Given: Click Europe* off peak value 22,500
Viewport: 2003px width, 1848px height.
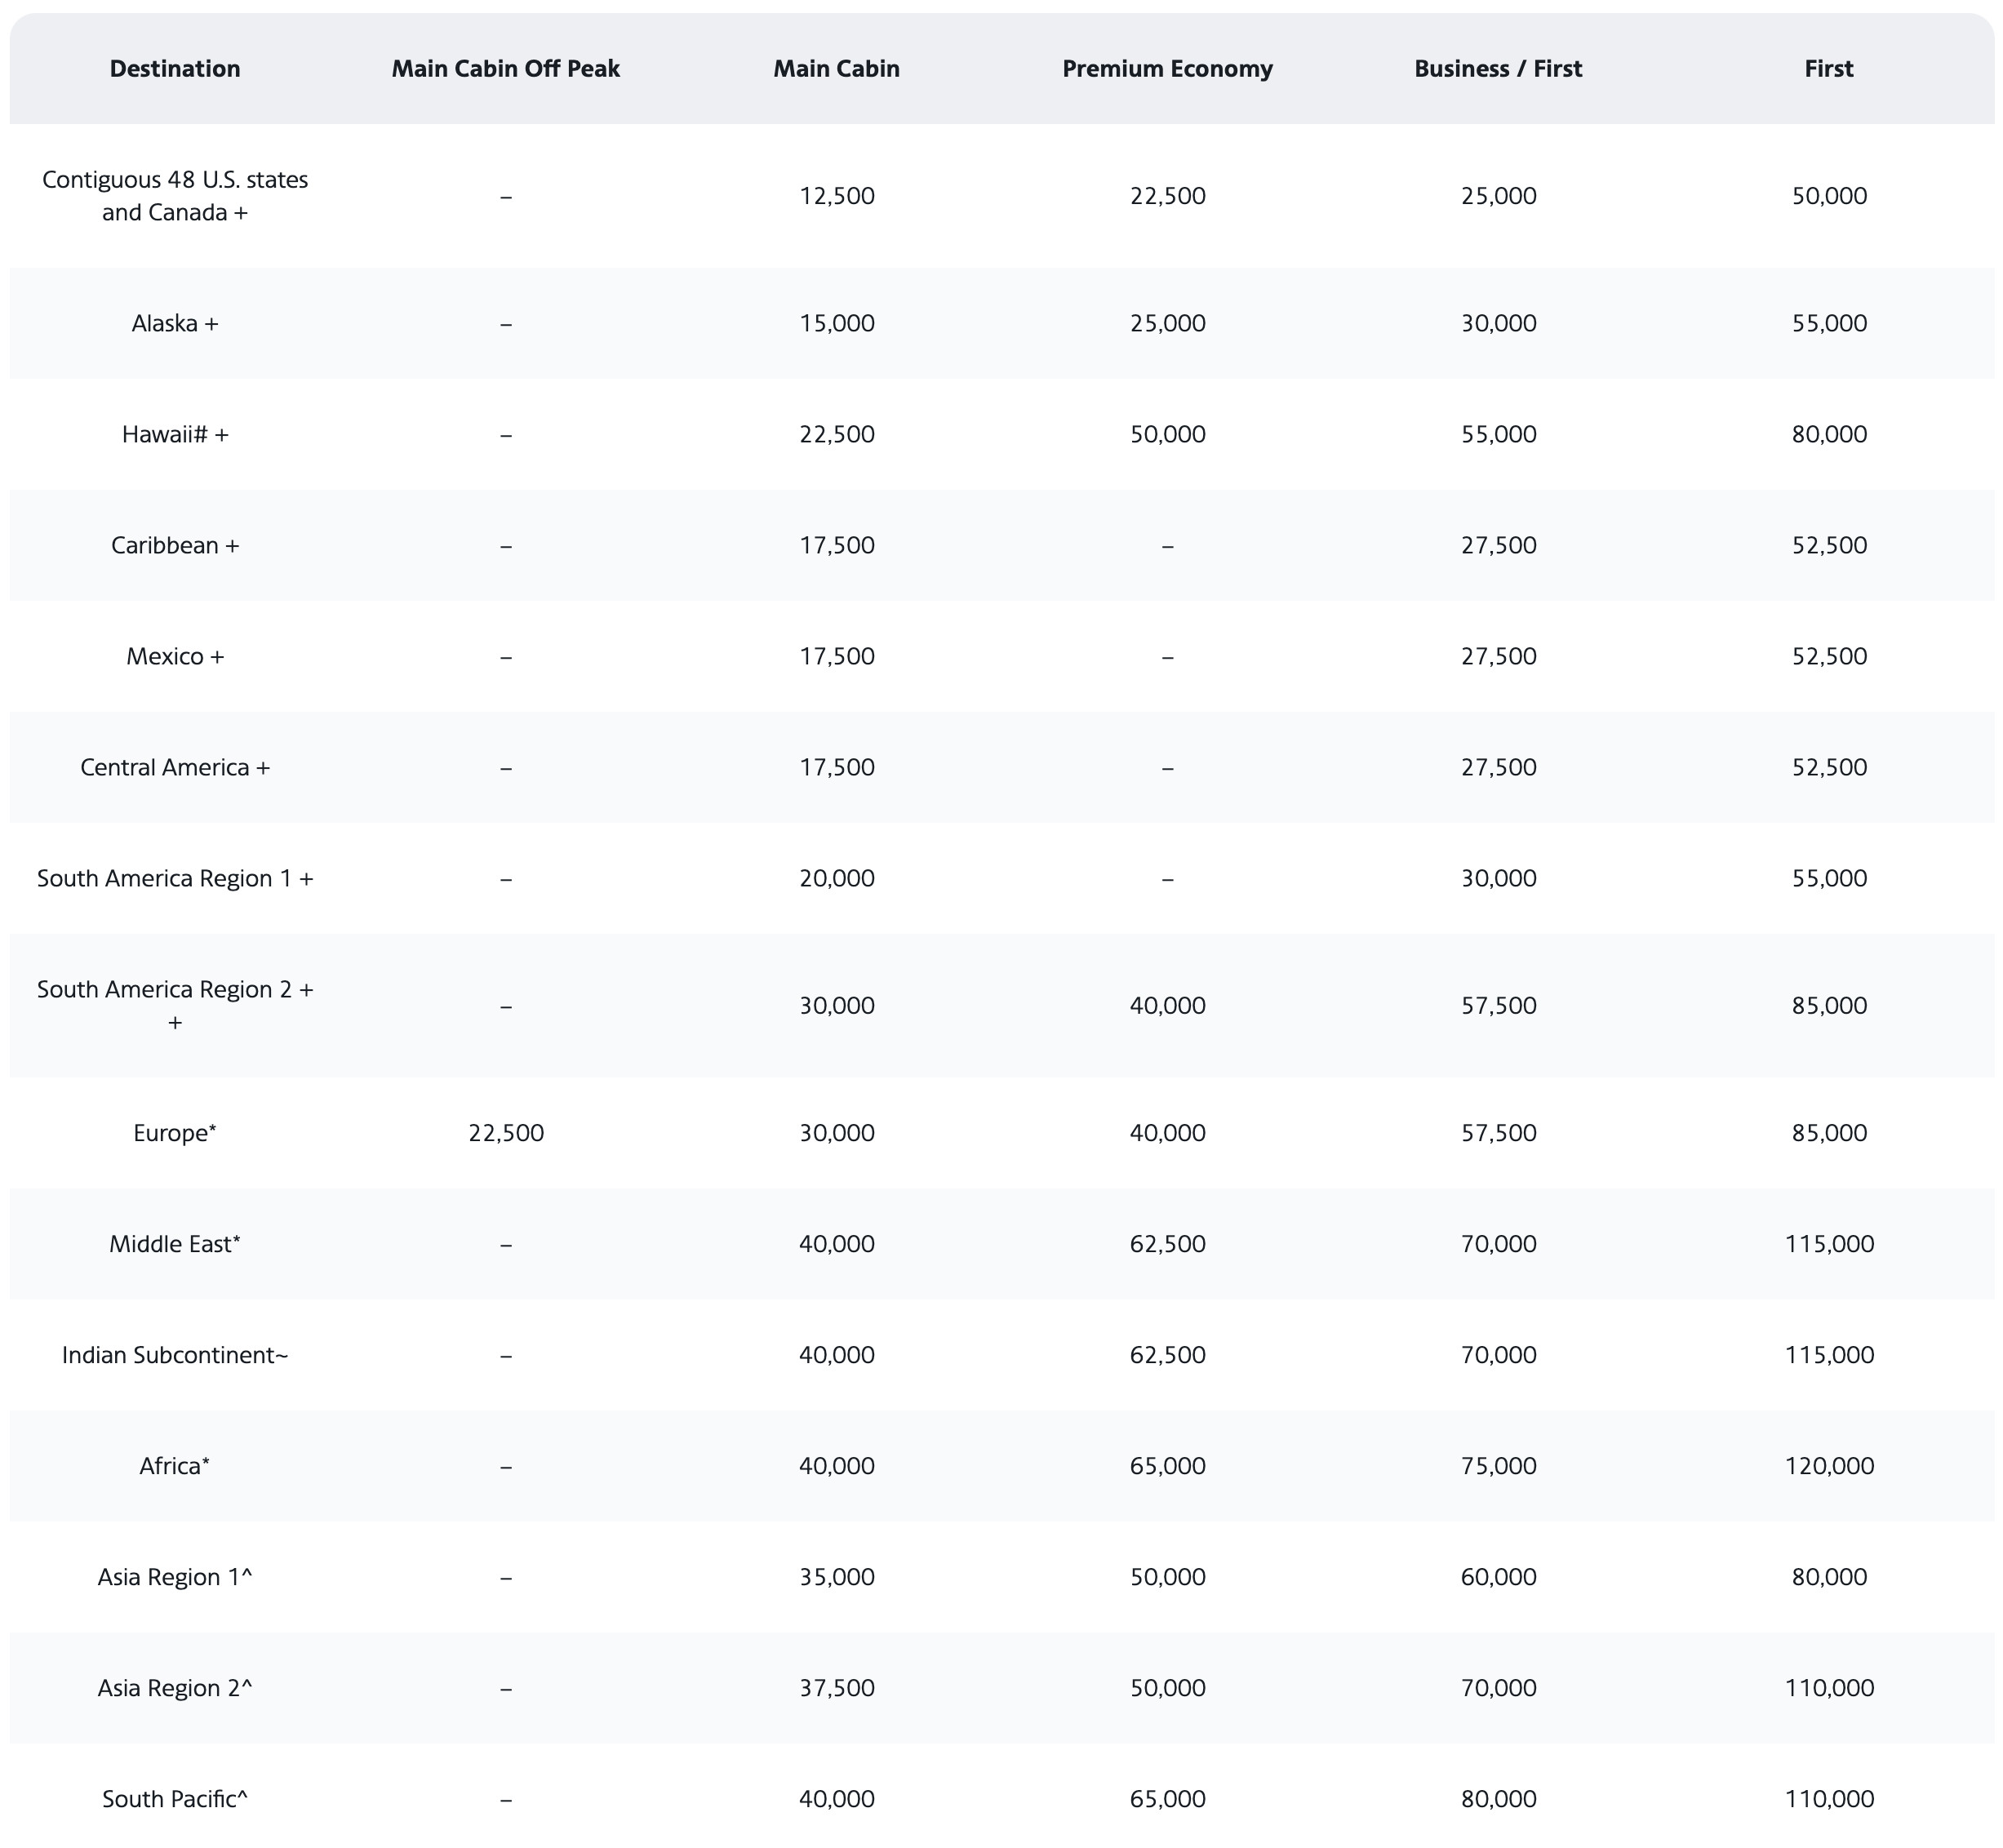Looking at the screenshot, I should pos(506,1133).
